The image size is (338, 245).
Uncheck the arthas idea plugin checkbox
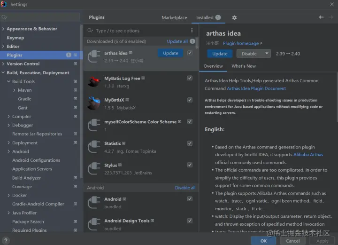[x=190, y=53]
